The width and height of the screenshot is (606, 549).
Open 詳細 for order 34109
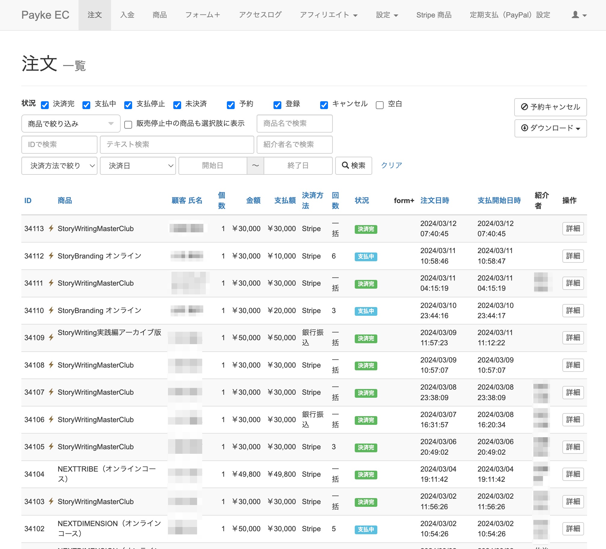(x=573, y=337)
